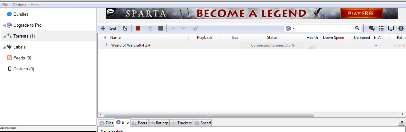Viewport: 406px width, 132px height.
Task: Click the Stop torrent square icon
Action: click(161, 28)
